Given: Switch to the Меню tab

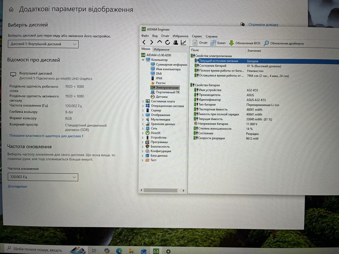Looking at the screenshot, I should 146,49.
